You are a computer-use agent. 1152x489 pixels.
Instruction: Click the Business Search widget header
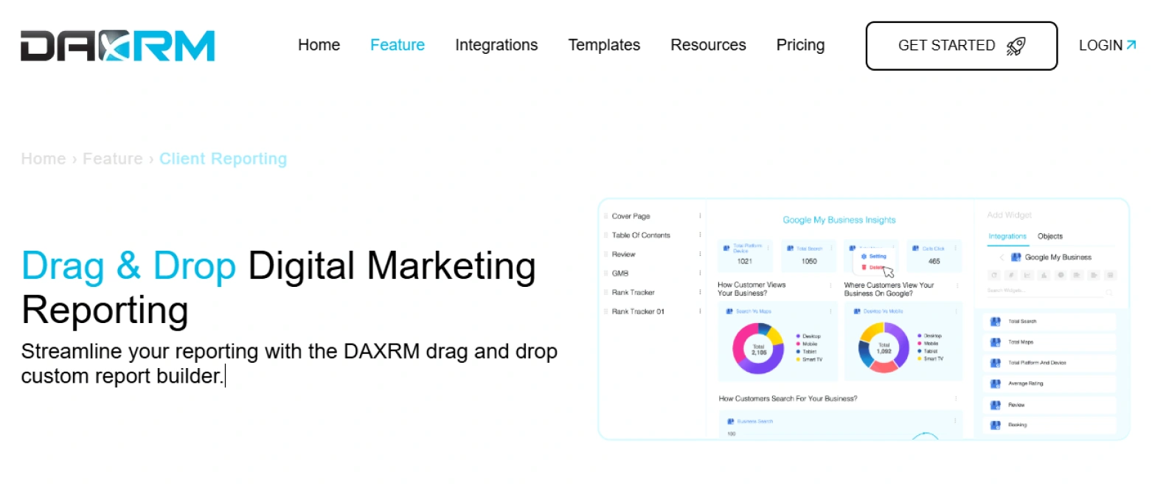click(x=751, y=421)
